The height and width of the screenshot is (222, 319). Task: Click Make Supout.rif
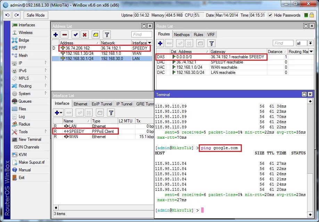(32, 162)
